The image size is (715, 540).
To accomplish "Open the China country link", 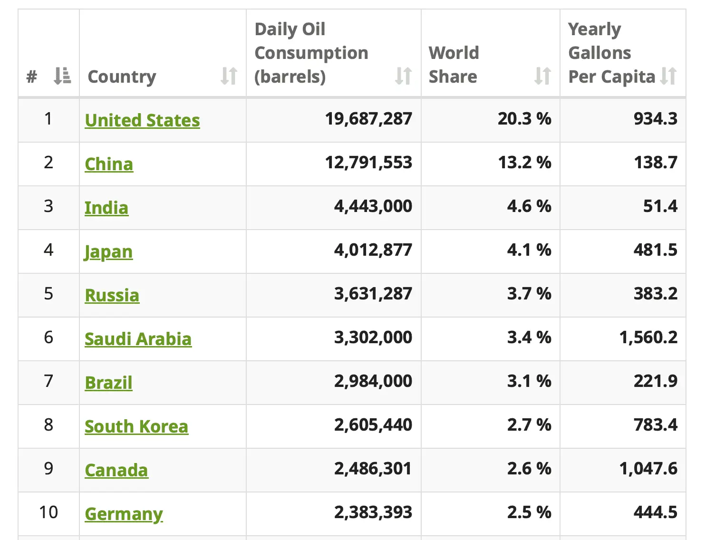I will point(109,164).
